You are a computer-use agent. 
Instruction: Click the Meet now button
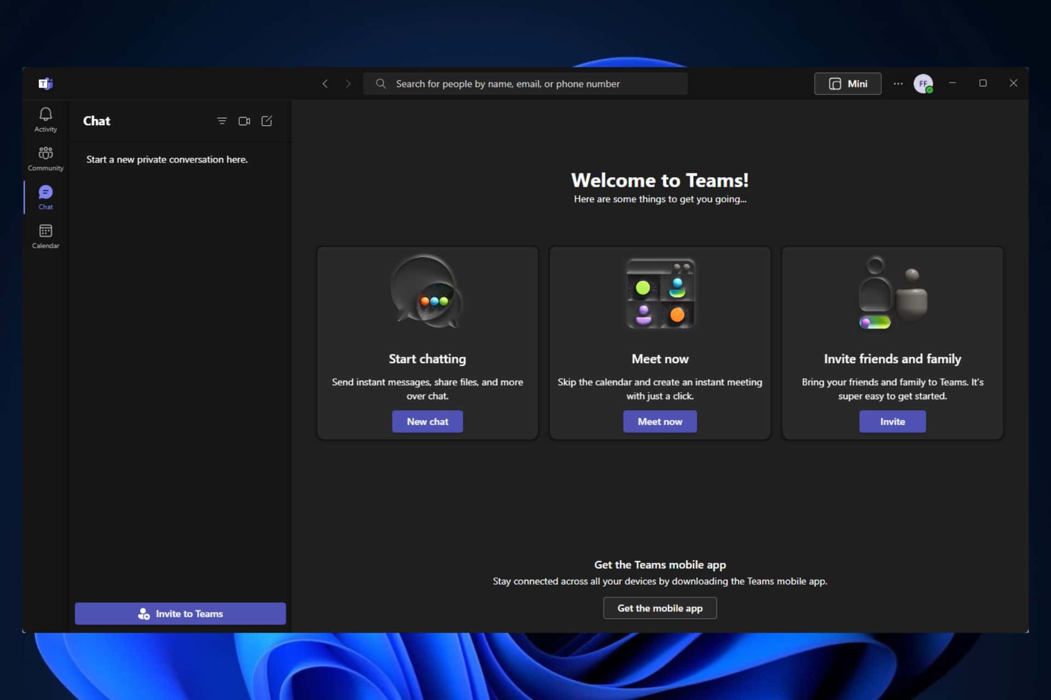click(660, 421)
